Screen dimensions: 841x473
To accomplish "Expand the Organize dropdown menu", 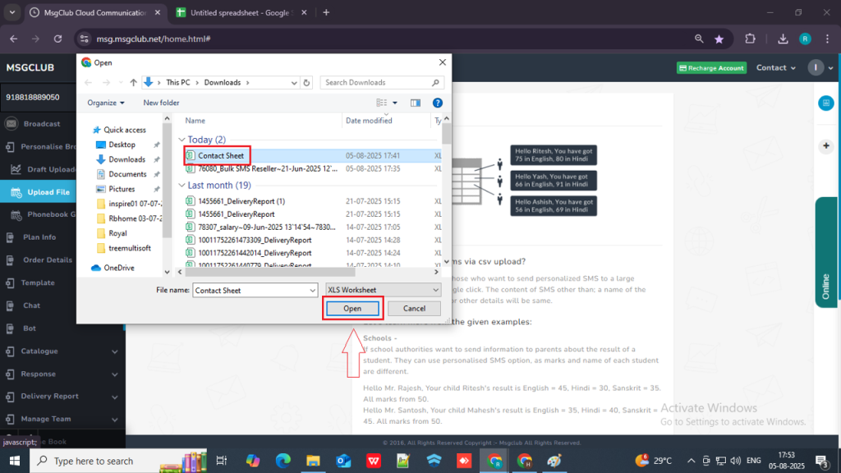I will pyautogui.click(x=106, y=103).
